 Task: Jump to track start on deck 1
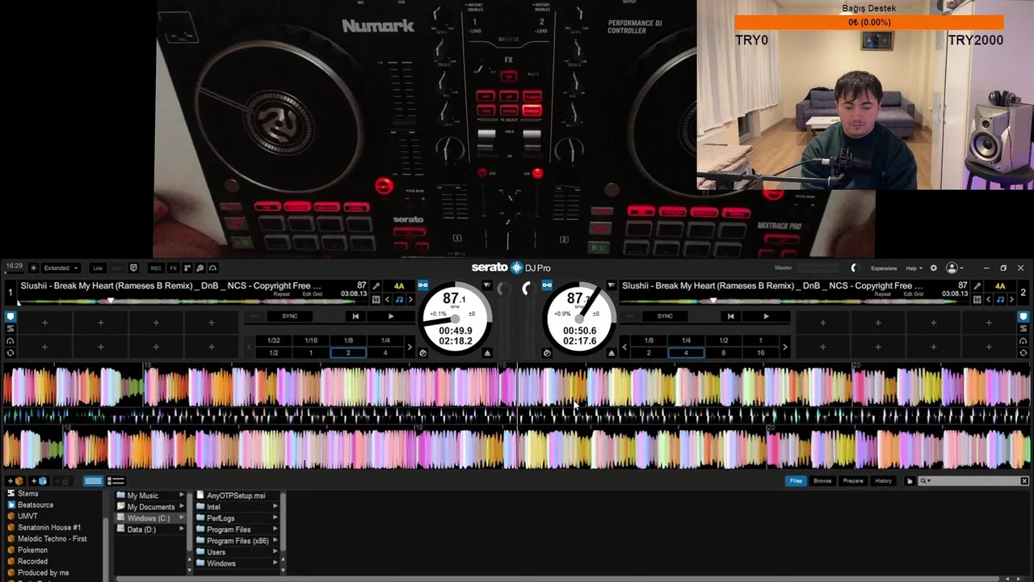pos(355,316)
